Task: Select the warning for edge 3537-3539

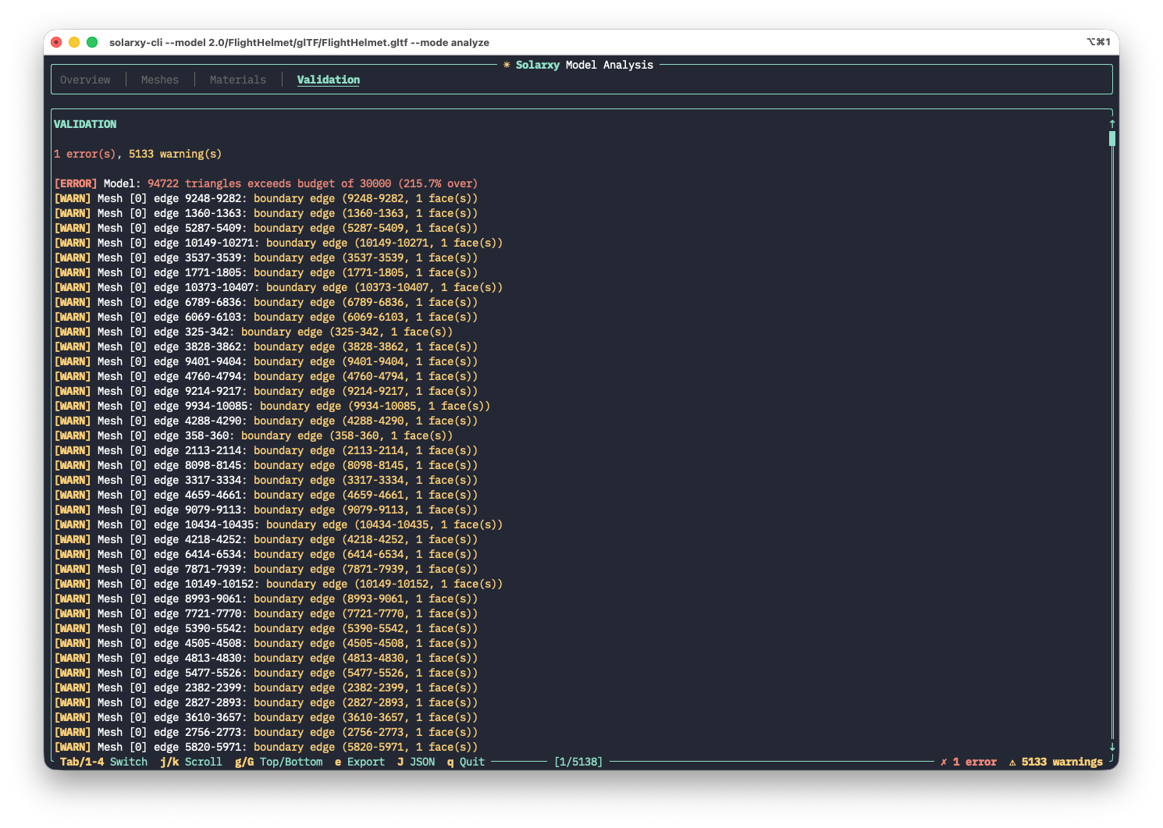Action: (x=266, y=258)
